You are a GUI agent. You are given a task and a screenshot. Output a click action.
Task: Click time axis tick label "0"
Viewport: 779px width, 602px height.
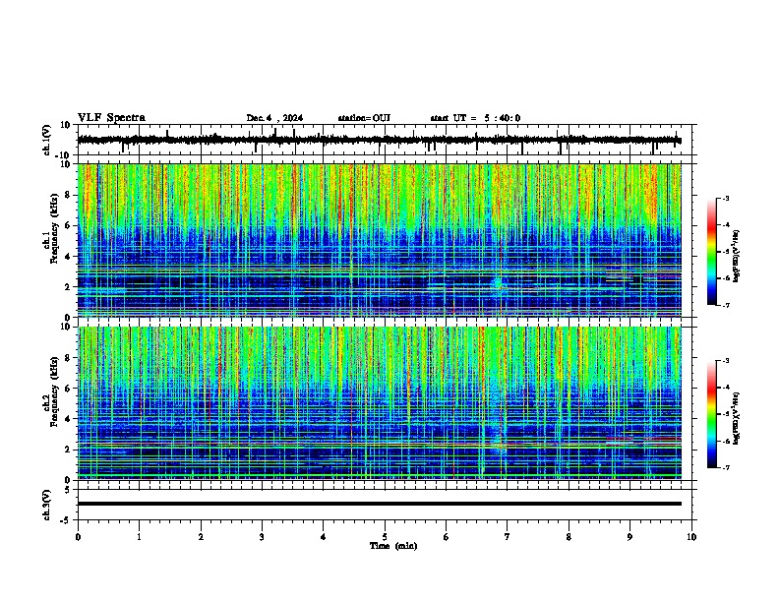pyautogui.click(x=78, y=537)
